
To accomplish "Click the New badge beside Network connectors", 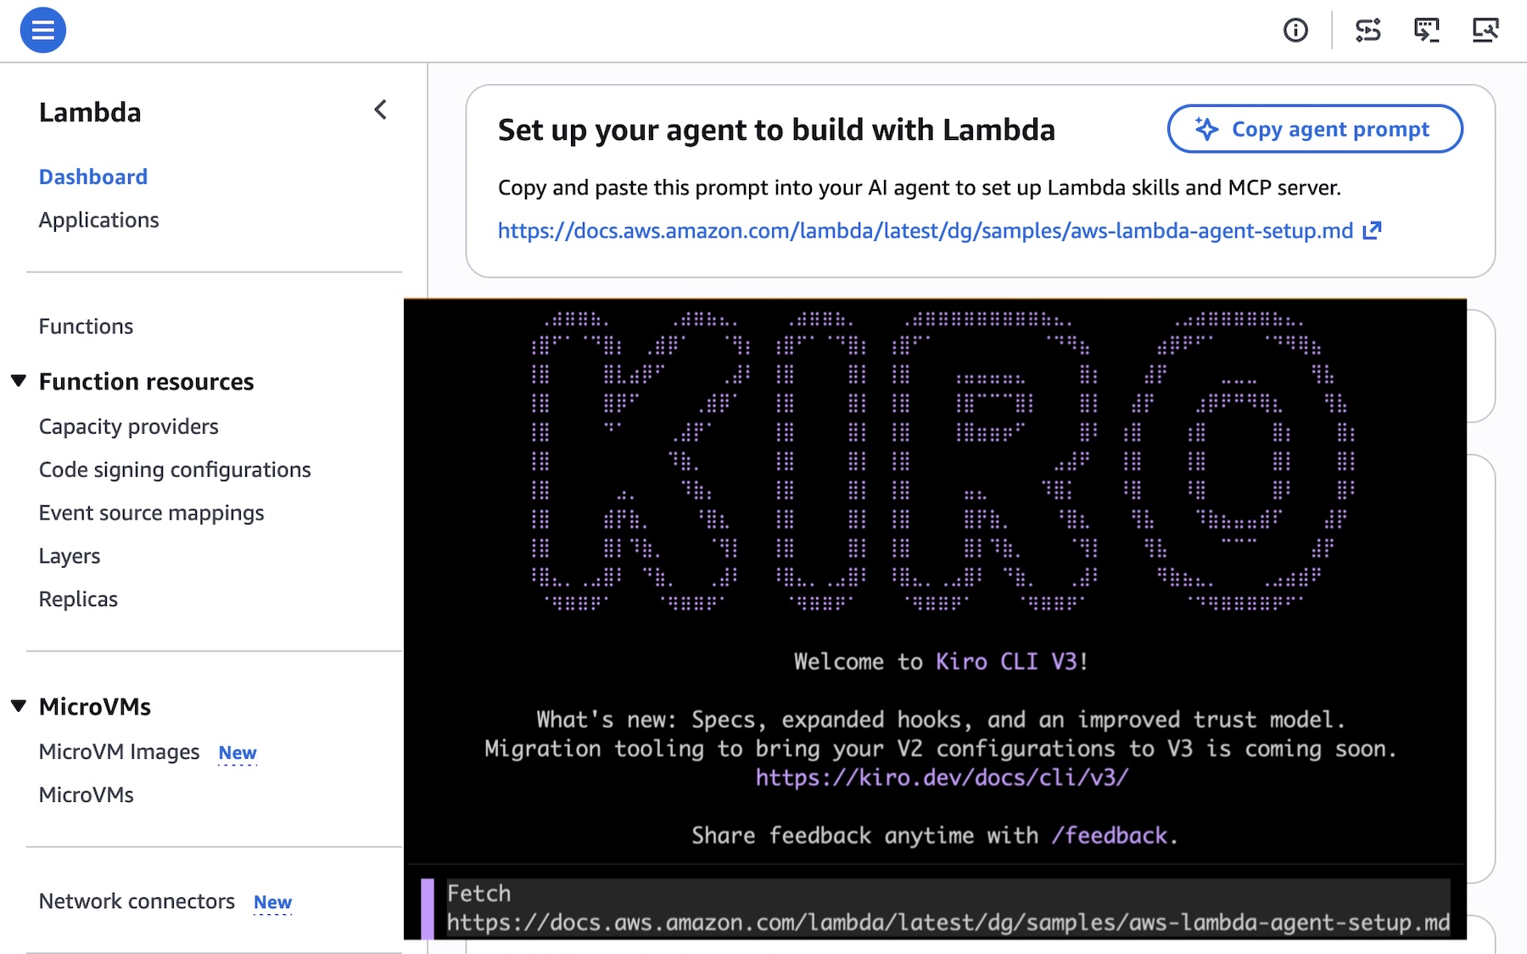I will coord(272,902).
